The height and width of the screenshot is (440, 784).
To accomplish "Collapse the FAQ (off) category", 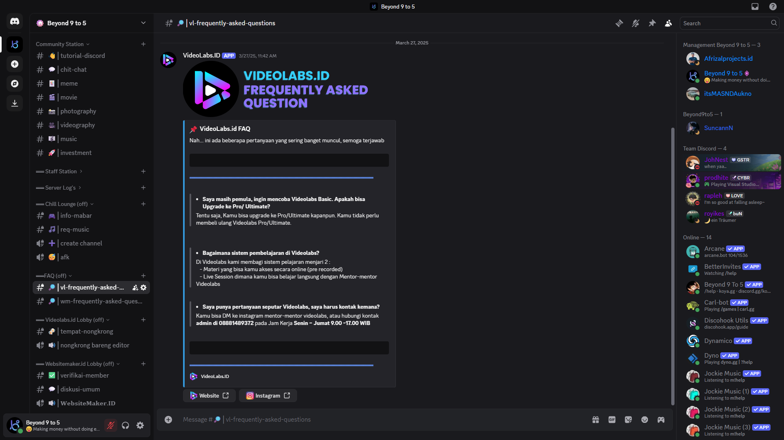I will pyautogui.click(x=54, y=276).
